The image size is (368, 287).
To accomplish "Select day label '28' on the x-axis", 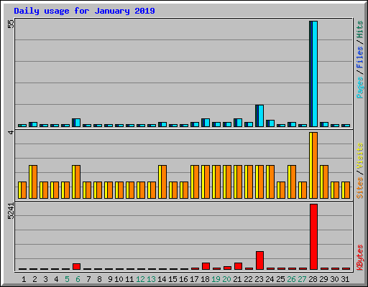I will (313, 279).
